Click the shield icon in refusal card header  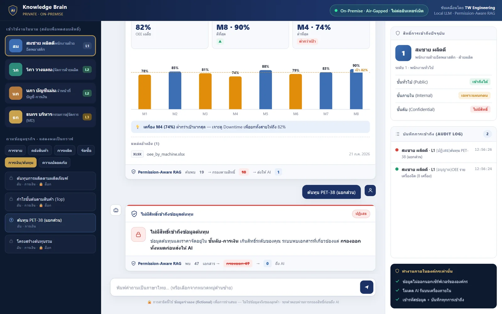(x=134, y=214)
